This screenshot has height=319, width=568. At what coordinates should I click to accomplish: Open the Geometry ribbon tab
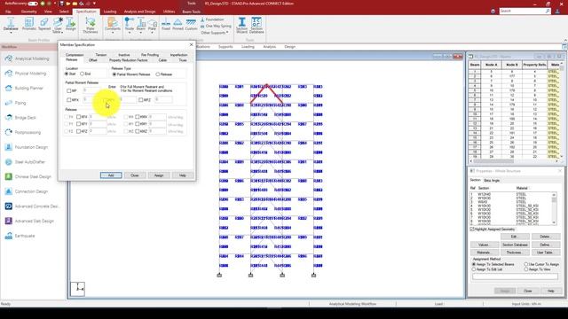click(x=29, y=12)
